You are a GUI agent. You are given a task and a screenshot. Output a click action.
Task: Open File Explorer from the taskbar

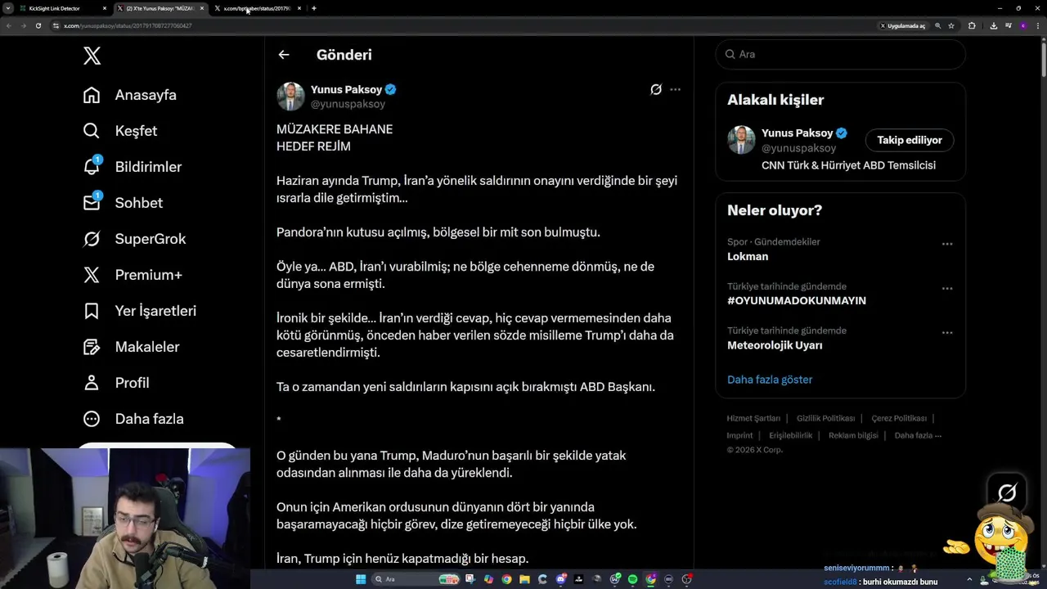tap(524, 579)
